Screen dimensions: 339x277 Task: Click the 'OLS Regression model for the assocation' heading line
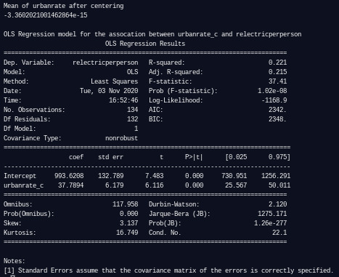click(152, 34)
